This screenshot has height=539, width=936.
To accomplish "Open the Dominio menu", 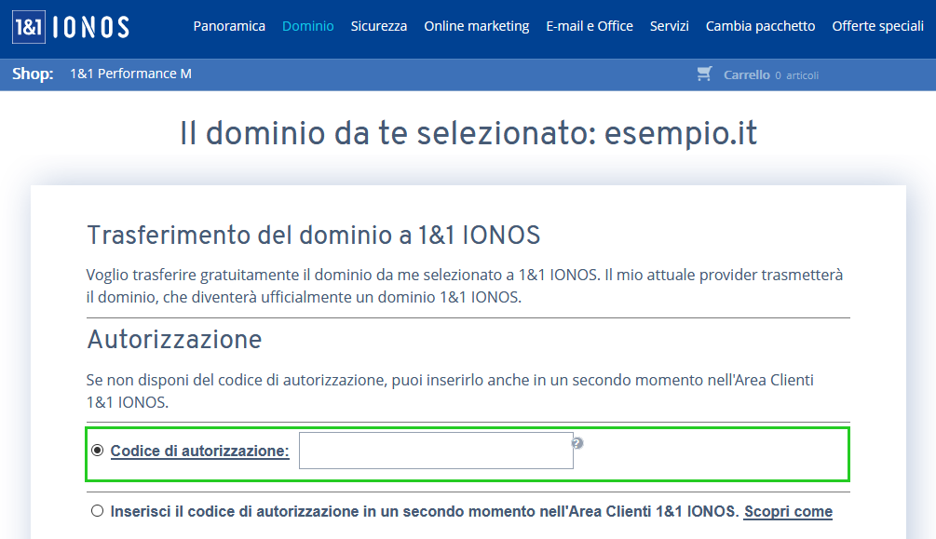I will tap(308, 26).
